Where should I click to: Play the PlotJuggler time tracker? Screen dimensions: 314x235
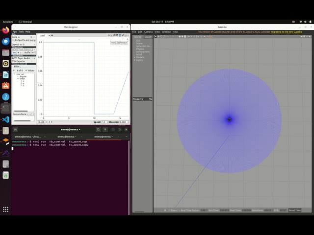(50, 122)
